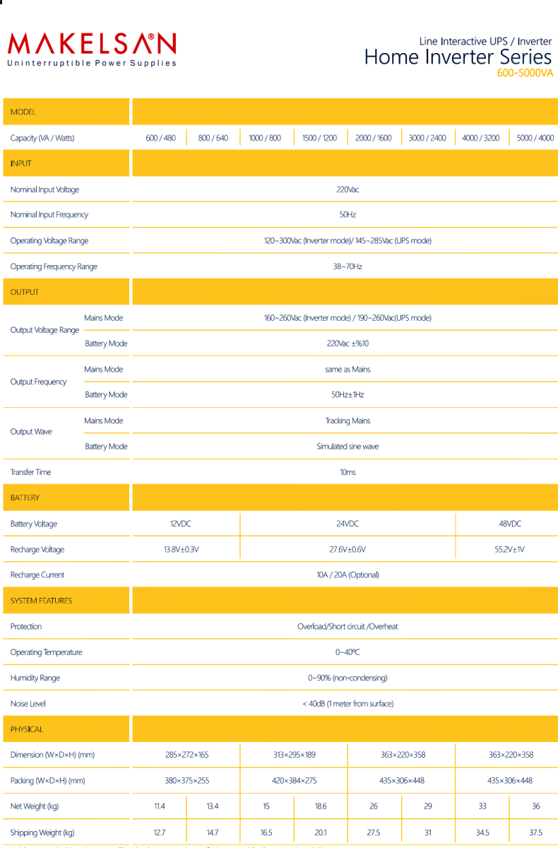Click the 'Operating Frequency Range' label
The width and height of the screenshot is (558, 848).
tap(54, 266)
